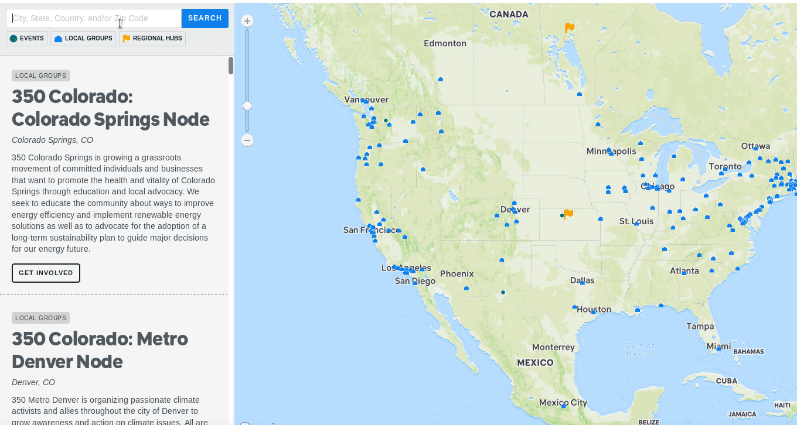Click the map zoom out minus button
797x425 pixels.
(247, 140)
